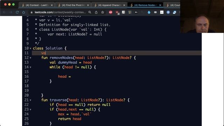This screenshot has height=126, width=224.
Task: Click empty editor line 18
Action: pyautogui.click(x=117, y=86)
